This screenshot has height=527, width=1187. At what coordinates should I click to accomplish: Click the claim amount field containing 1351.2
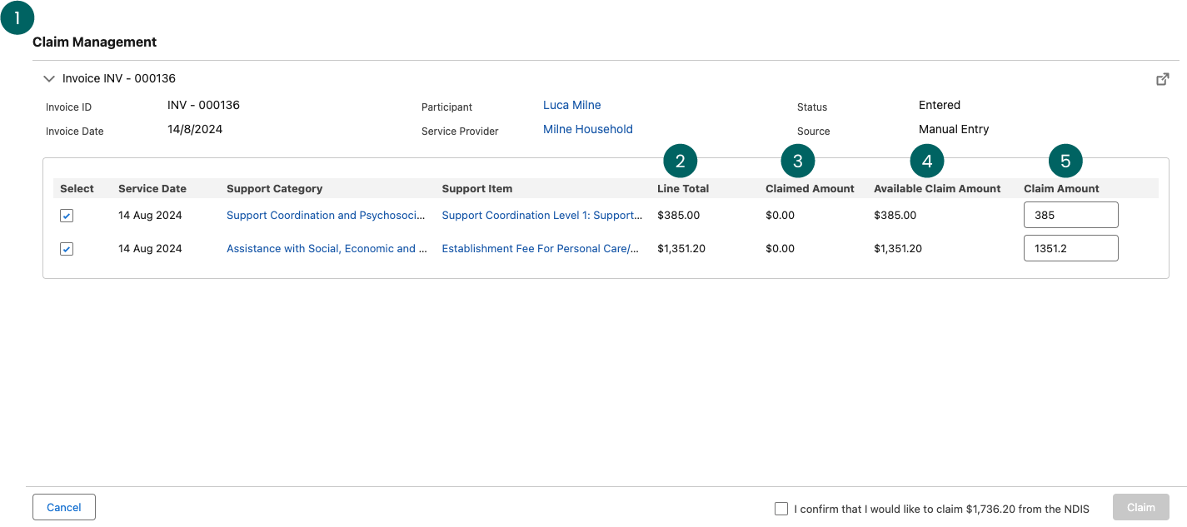1070,248
